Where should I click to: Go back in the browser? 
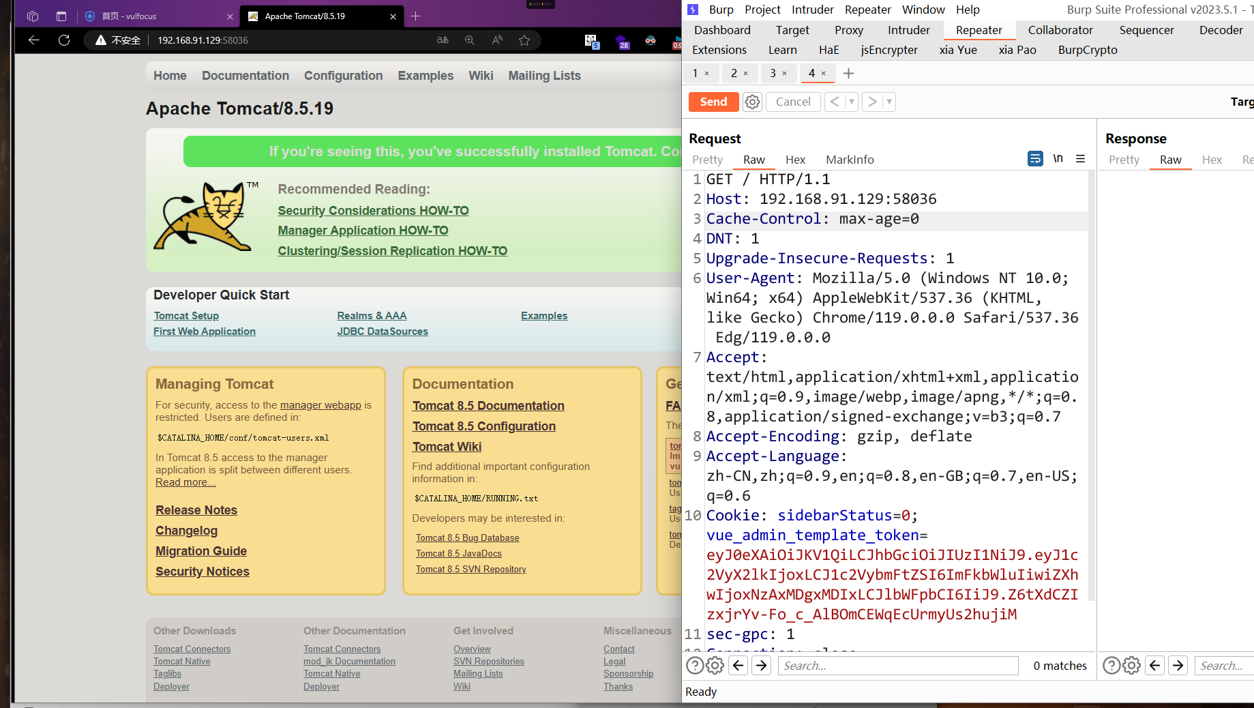click(x=34, y=40)
